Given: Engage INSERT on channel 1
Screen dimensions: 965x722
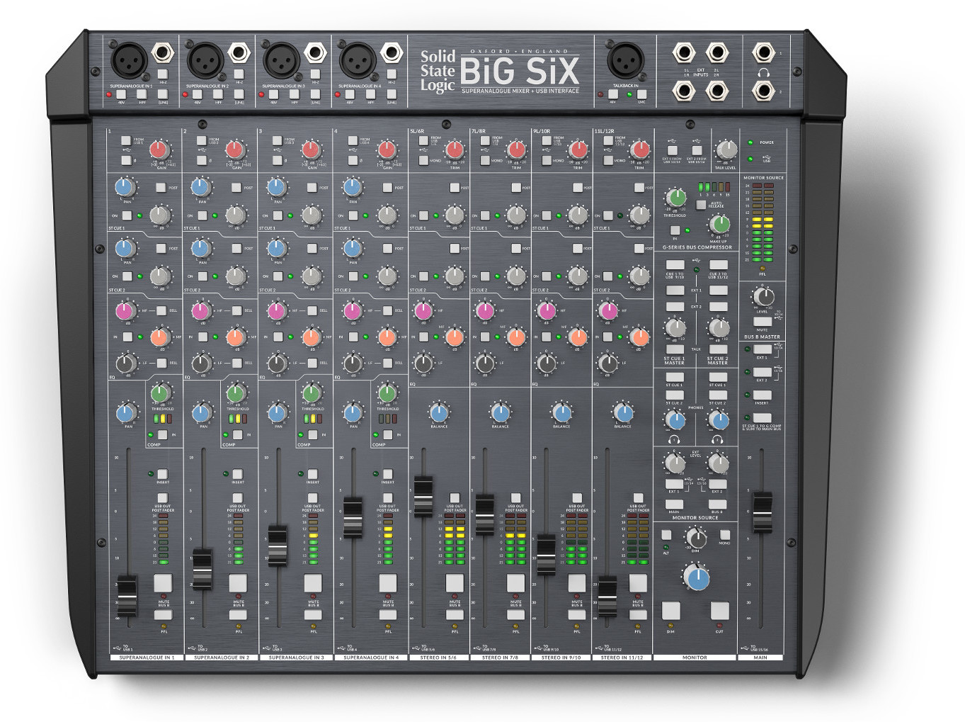Looking at the screenshot, I should point(162,474).
